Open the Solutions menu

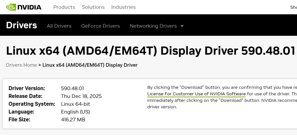coord(93,7)
